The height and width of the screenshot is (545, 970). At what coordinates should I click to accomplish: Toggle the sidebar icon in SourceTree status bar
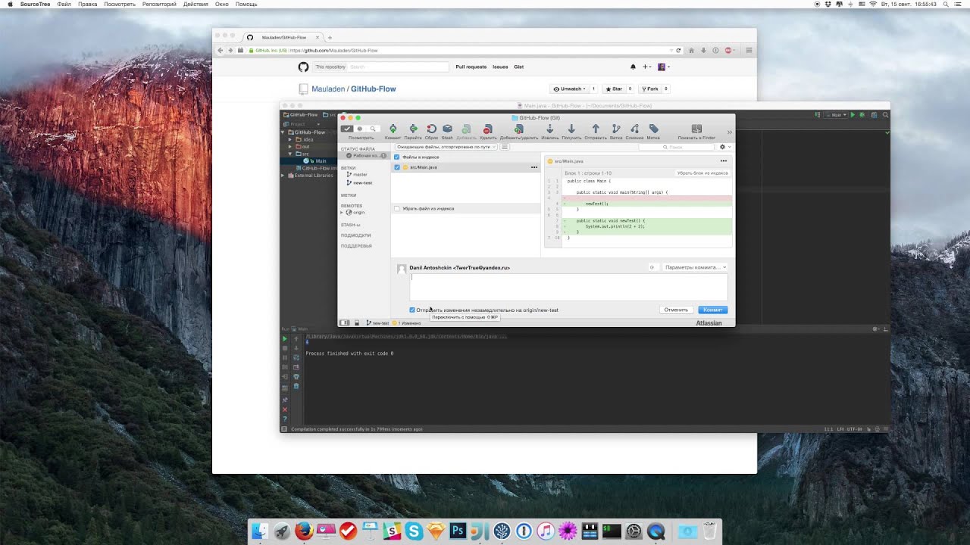pyautogui.click(x=345, y=323)
